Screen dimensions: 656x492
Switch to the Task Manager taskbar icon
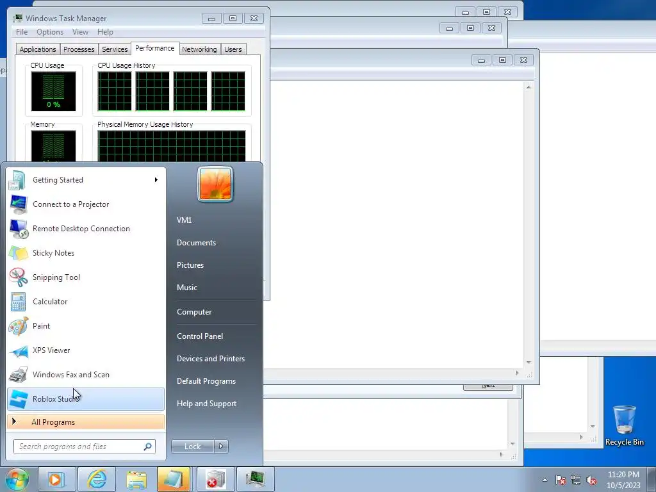point(256,479)
